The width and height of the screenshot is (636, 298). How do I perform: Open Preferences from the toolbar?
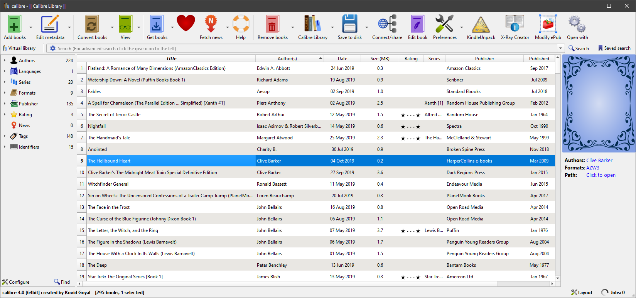pyautogui.click(x=444, y=24)
